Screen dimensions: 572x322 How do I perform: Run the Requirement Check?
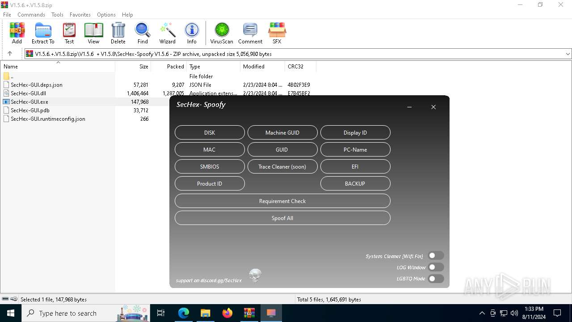(x=282, y=201)
